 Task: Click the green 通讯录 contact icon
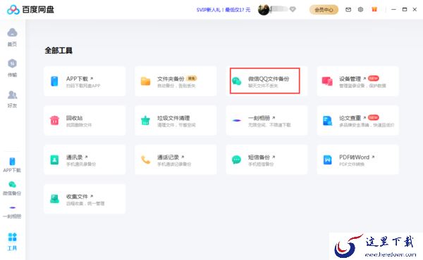coord(54,160)
